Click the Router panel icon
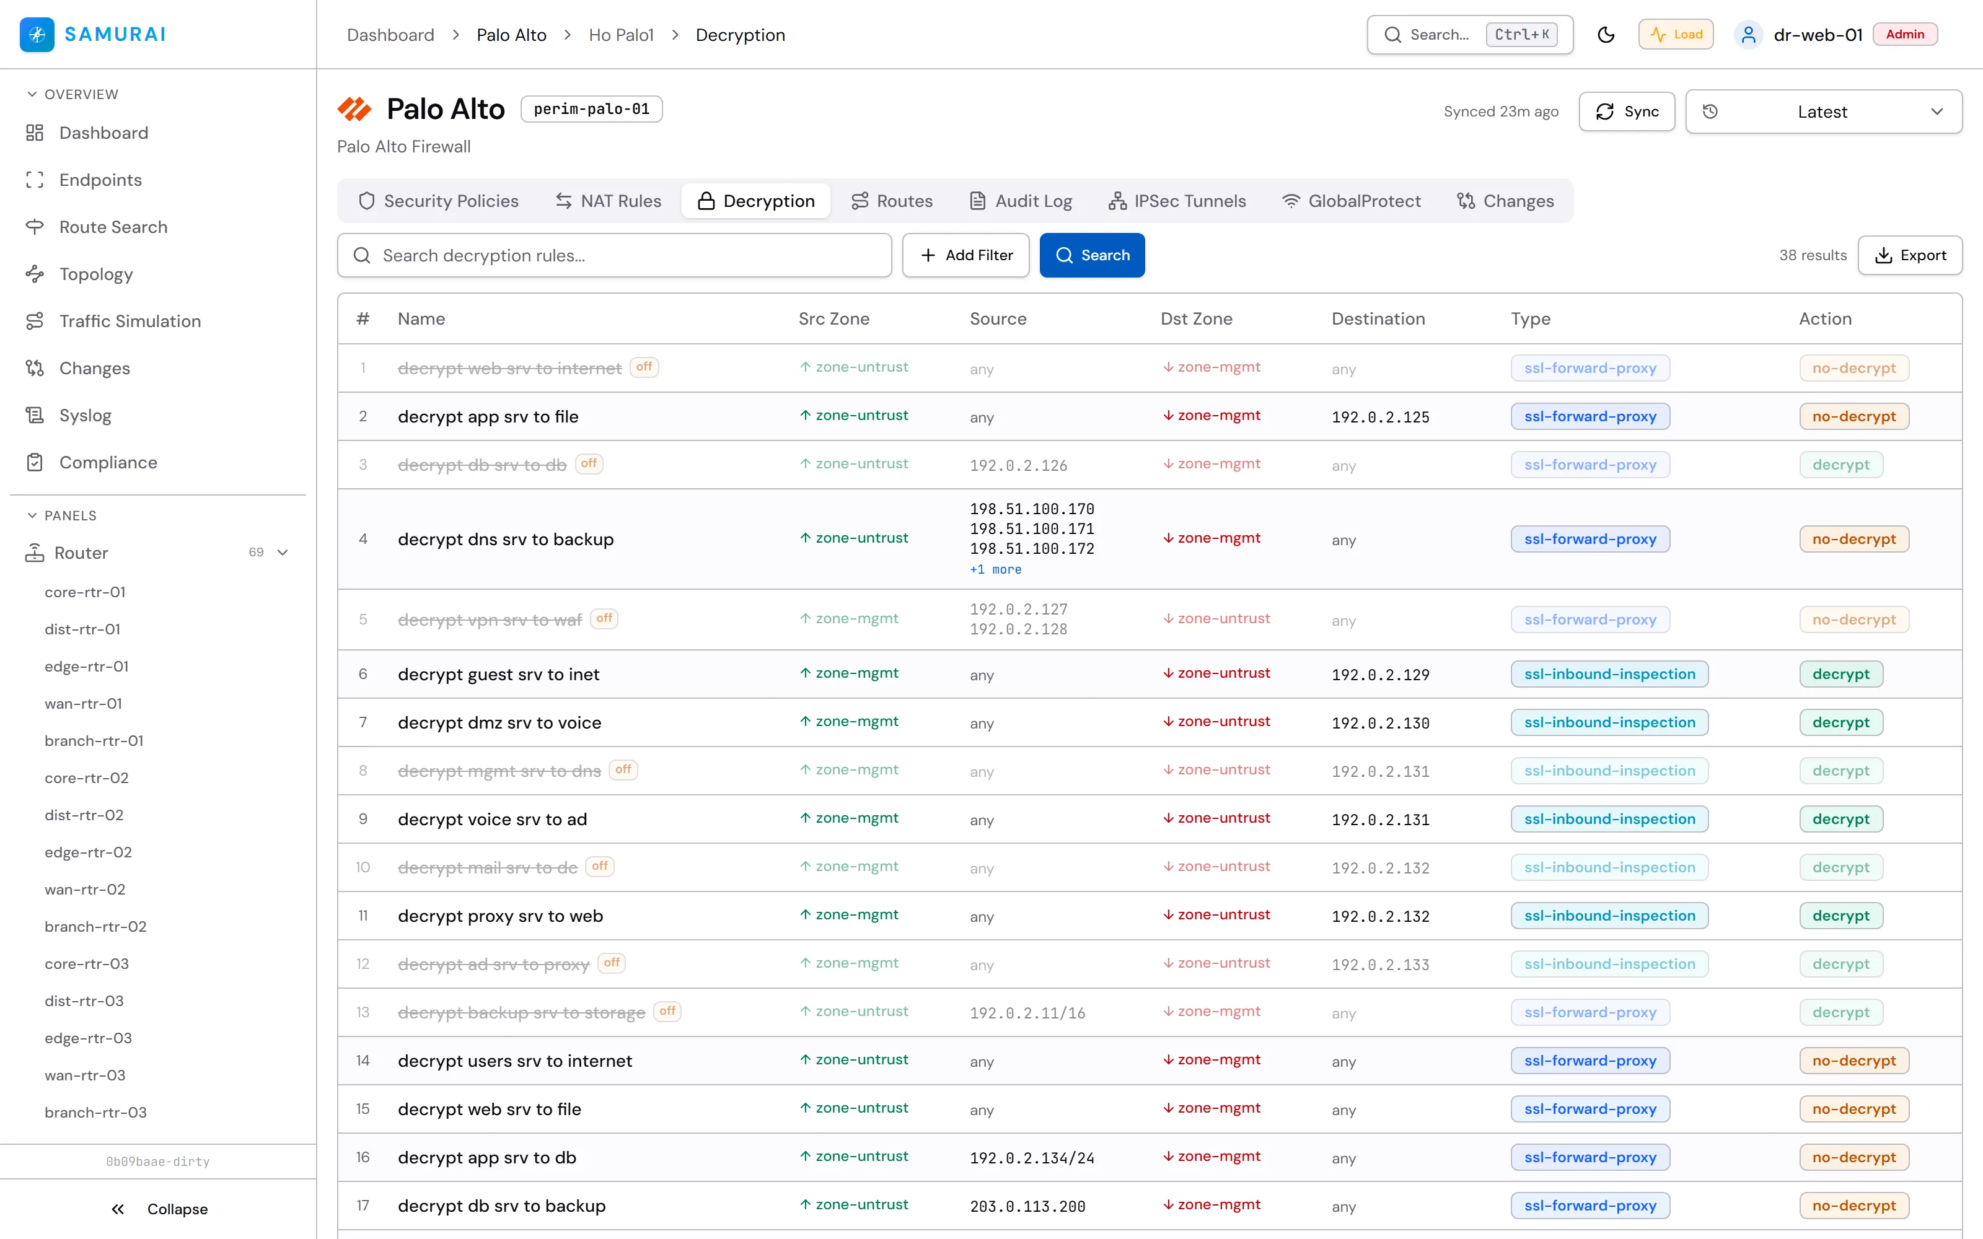Viewport: 1983px width, 1239px height. [35, 553]
